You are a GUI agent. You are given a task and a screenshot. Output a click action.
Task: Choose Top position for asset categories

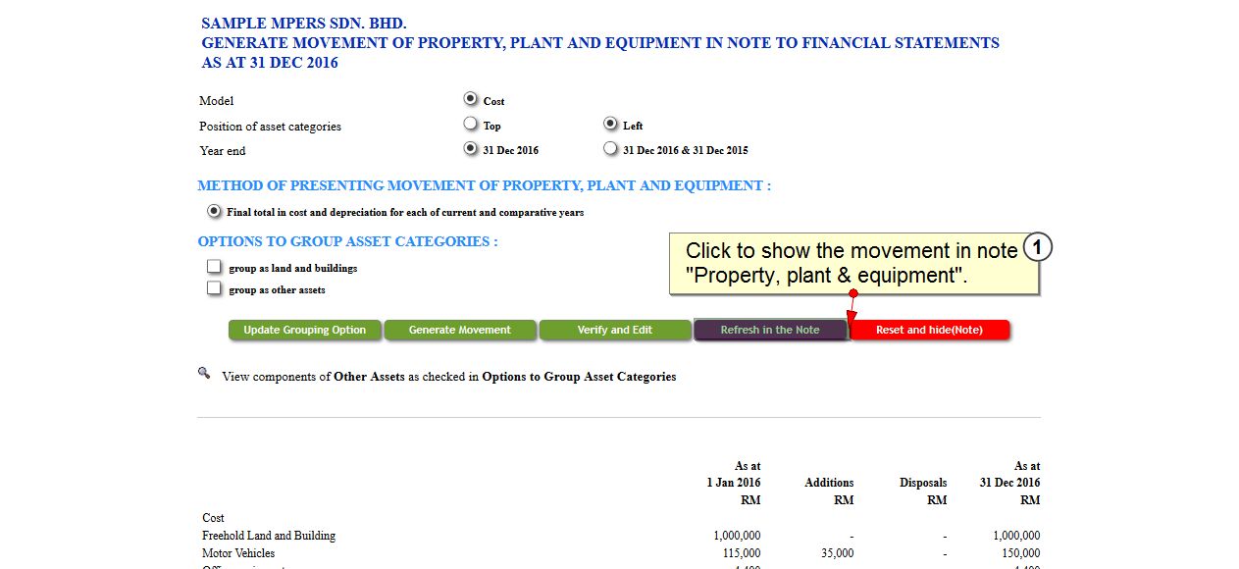point(471,124)
